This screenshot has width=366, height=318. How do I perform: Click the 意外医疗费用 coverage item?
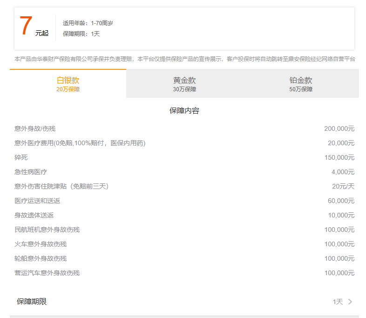(80, 143)
